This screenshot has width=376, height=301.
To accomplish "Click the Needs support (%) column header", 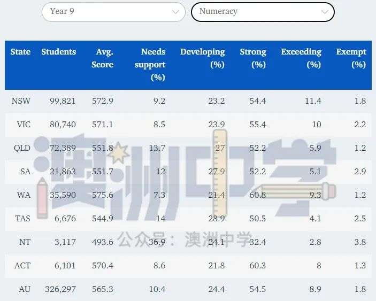I will point(152,64).
